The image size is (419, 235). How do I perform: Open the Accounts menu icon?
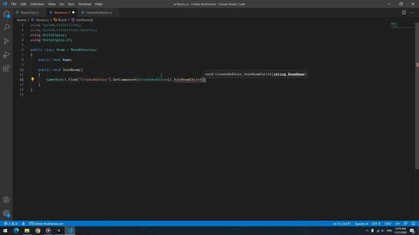pos(7,200)
